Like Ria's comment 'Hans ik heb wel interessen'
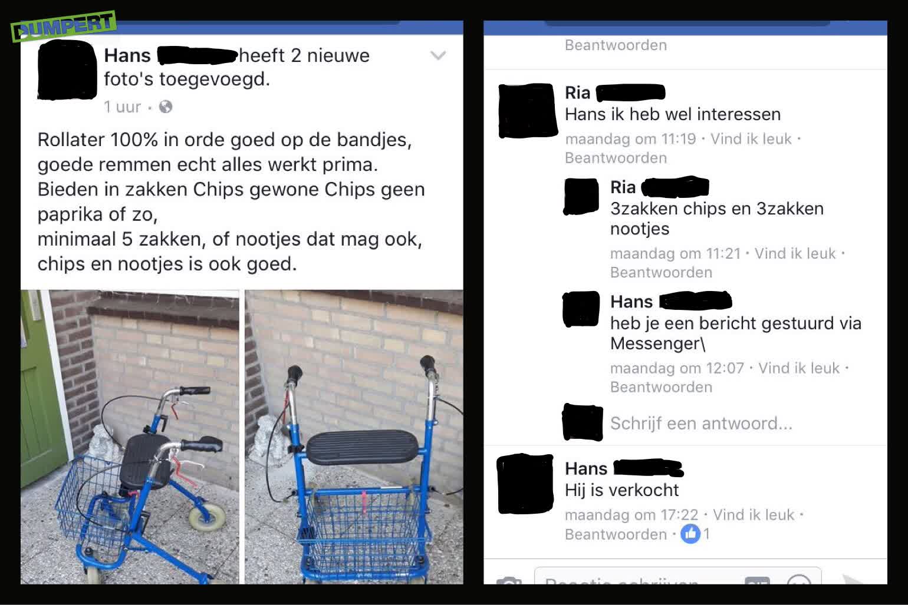Image resolution: width=908 pixels, height=605 pixels. pyautogui.click(x=751, y=139)
